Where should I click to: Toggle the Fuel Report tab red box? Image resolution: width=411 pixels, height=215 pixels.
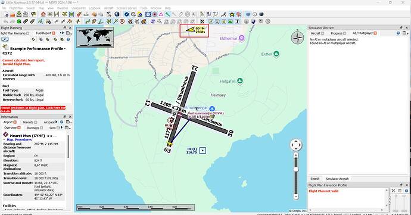click(54, 33)
